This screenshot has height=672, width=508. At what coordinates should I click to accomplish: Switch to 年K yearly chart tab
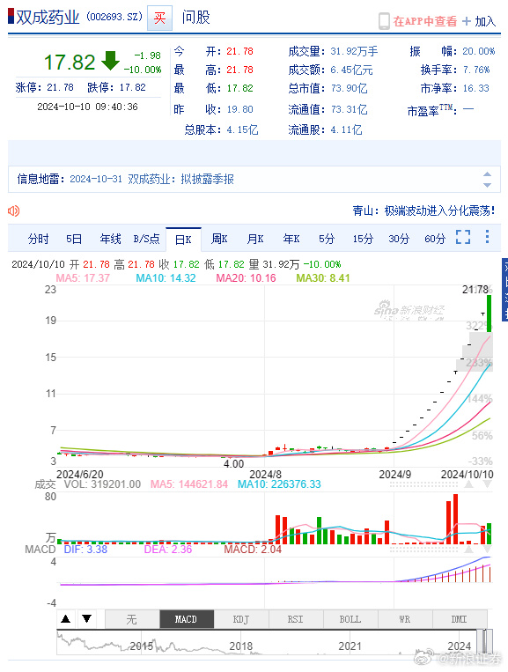click(291, 239)
